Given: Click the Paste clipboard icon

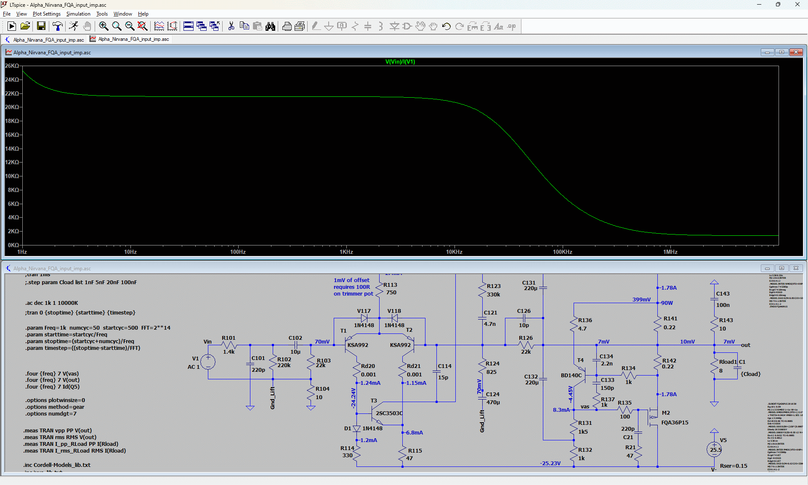Looking at the screenshot, I should [x=257, y=26].
